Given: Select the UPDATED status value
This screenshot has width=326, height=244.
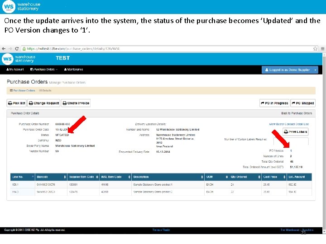Looking at the screenshot, I should [62, 135].
